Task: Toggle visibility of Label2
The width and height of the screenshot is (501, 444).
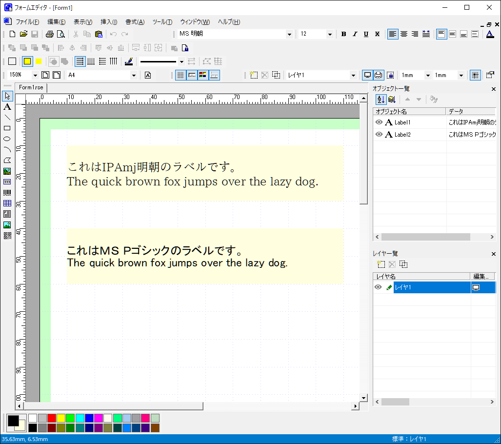Action: [x=379, y=134]
